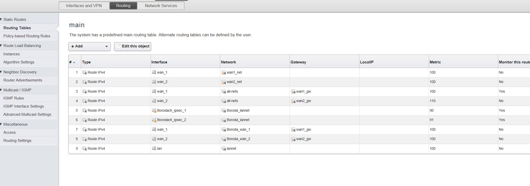Collapse the Static Routes section
The image size is (530, 186).
(1, 20)
